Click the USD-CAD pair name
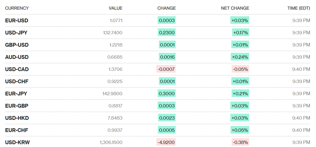The width and height of the screenshot is (316, 147). click(17, 69)
